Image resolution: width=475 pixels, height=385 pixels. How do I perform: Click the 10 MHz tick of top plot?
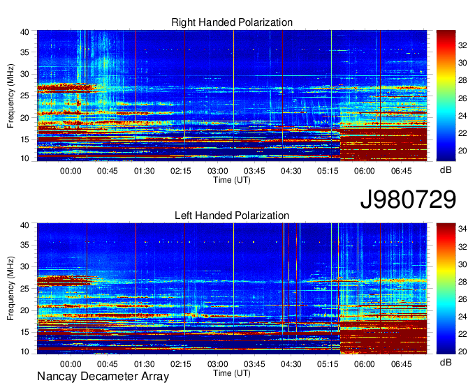[x=24, y=158]
